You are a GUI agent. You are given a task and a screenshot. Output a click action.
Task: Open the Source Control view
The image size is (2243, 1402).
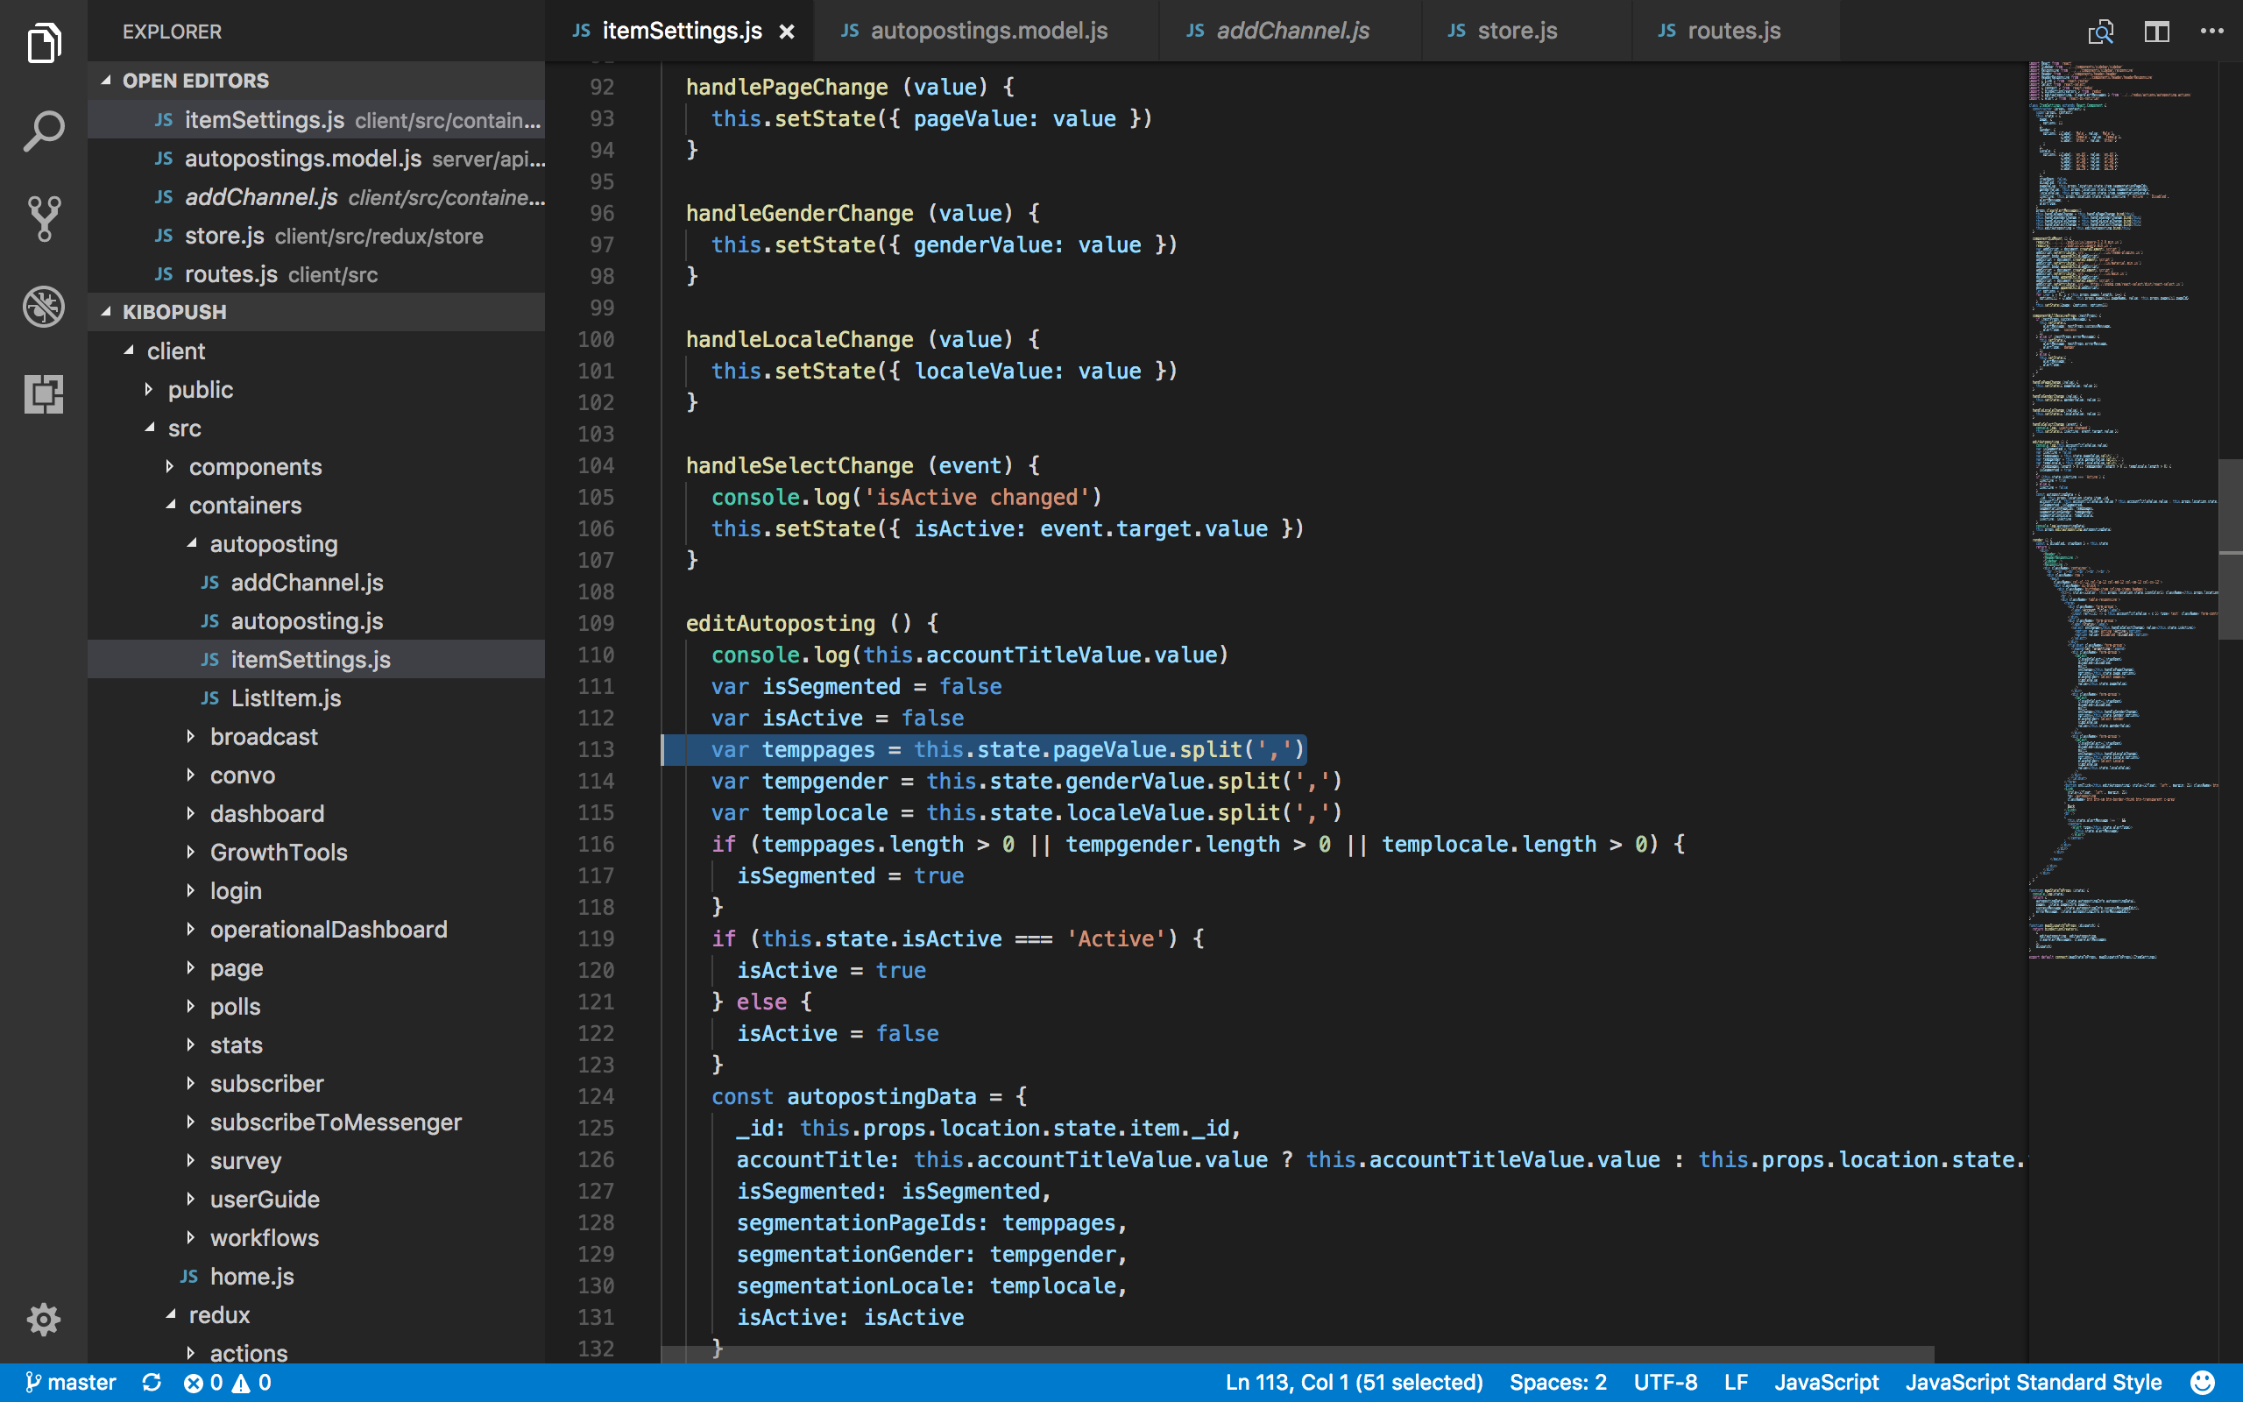coord(44,219)
